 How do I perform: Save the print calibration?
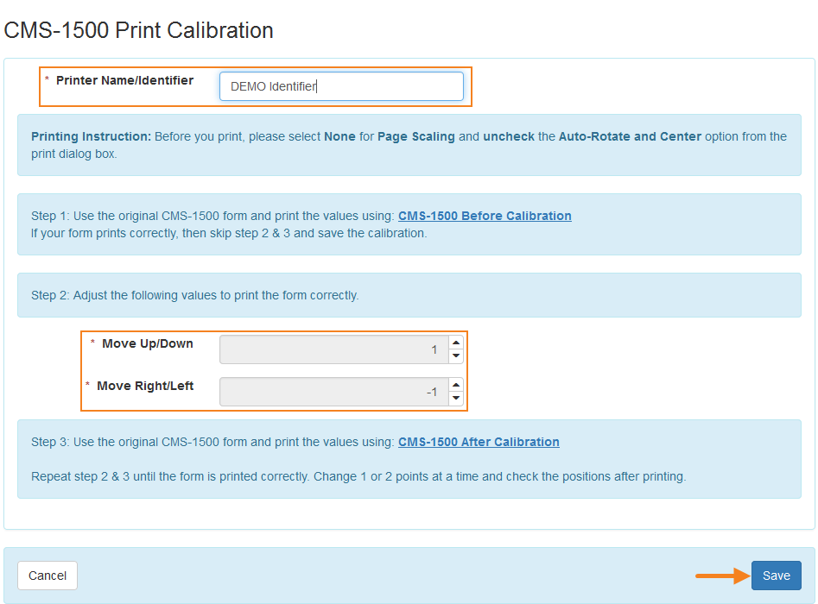coord(777,576)
